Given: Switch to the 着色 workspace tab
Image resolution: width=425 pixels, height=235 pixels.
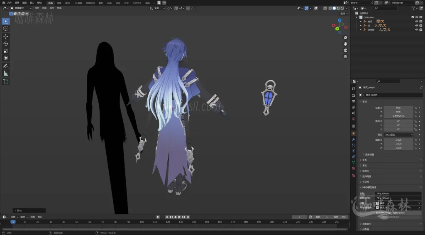Looking at the screenshot, I should coord(101,3).
